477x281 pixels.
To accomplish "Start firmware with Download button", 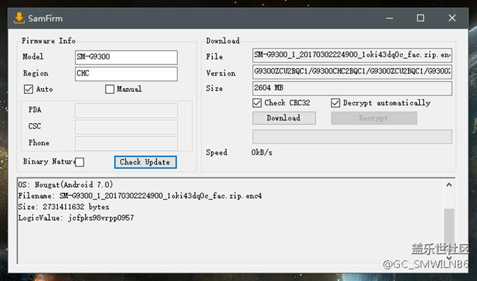I will pyautogui.click(x=284, y=118).
